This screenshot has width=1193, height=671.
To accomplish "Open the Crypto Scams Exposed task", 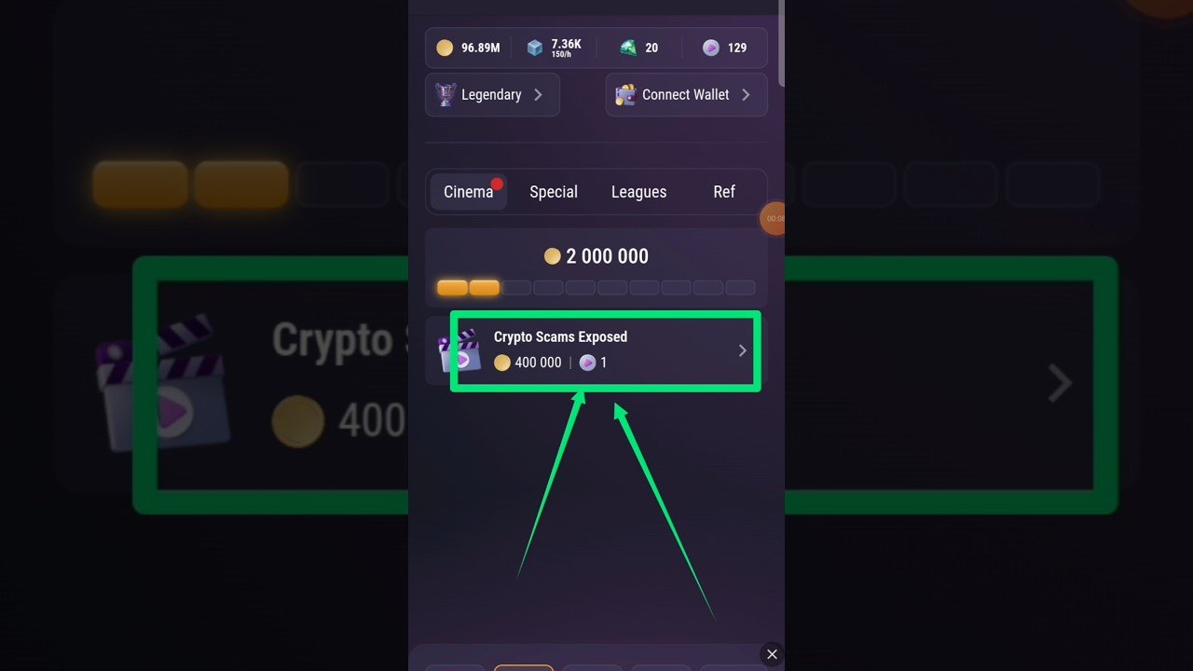I will pyautogui.click(x=596, y=350).
